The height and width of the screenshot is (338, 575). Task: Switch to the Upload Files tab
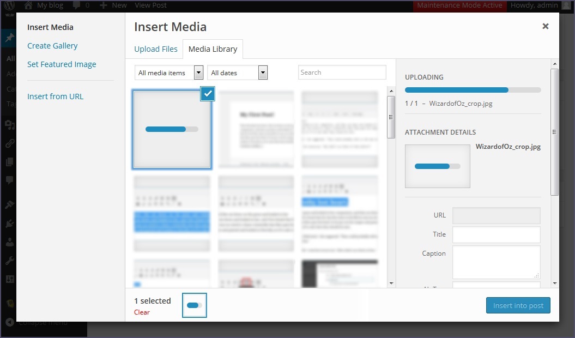[156, 49]
